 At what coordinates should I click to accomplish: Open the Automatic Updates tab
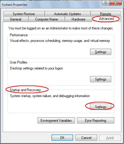click(67, 14)
